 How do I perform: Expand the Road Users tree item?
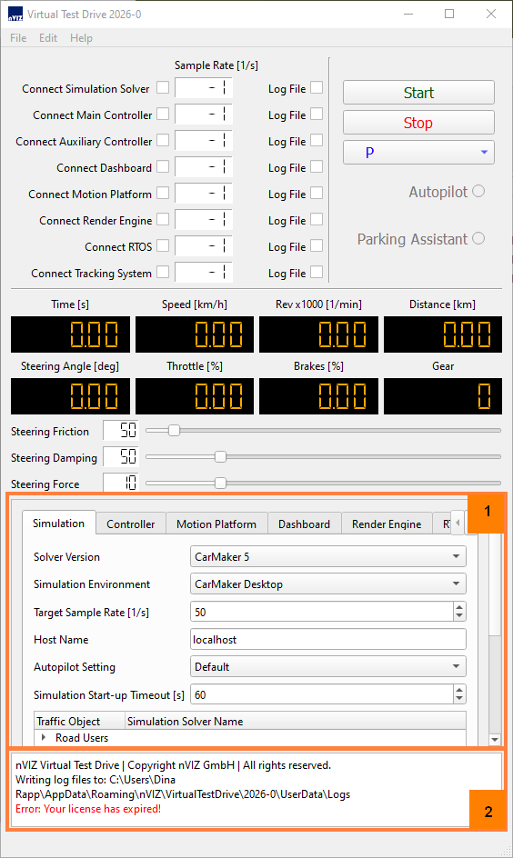pos(44,737)
